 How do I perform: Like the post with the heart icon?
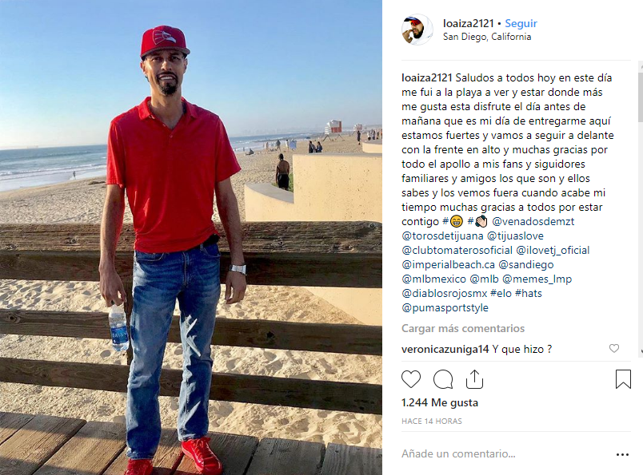click(411, 379)
